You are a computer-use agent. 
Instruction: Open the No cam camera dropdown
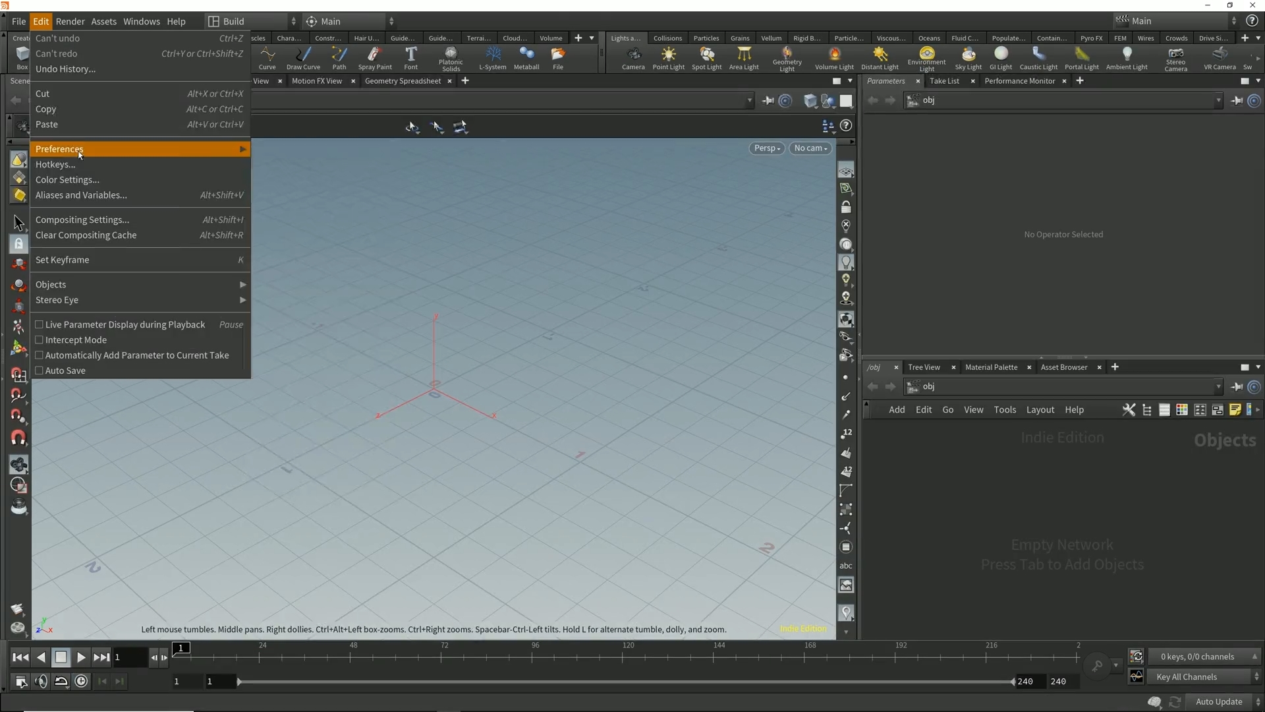point(810,148)
